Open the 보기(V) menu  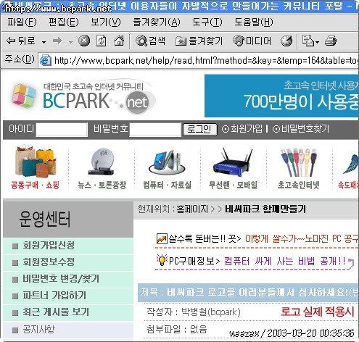click(x=106, y=22)
